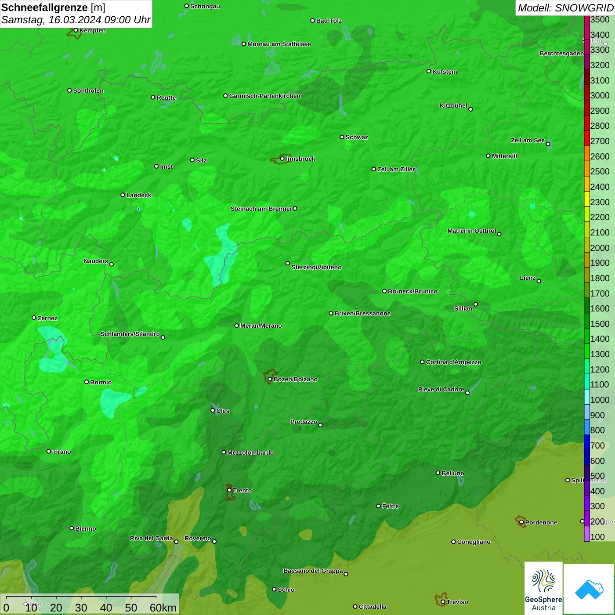The width and height of the screenshot is (615, 615).
Task: Click the Pordenone city marker dot
Action: tap(521, 522)
